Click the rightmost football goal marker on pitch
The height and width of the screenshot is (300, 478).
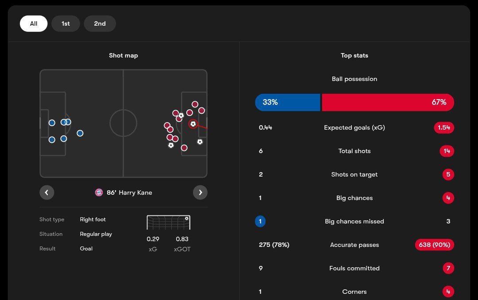[200, 142]
